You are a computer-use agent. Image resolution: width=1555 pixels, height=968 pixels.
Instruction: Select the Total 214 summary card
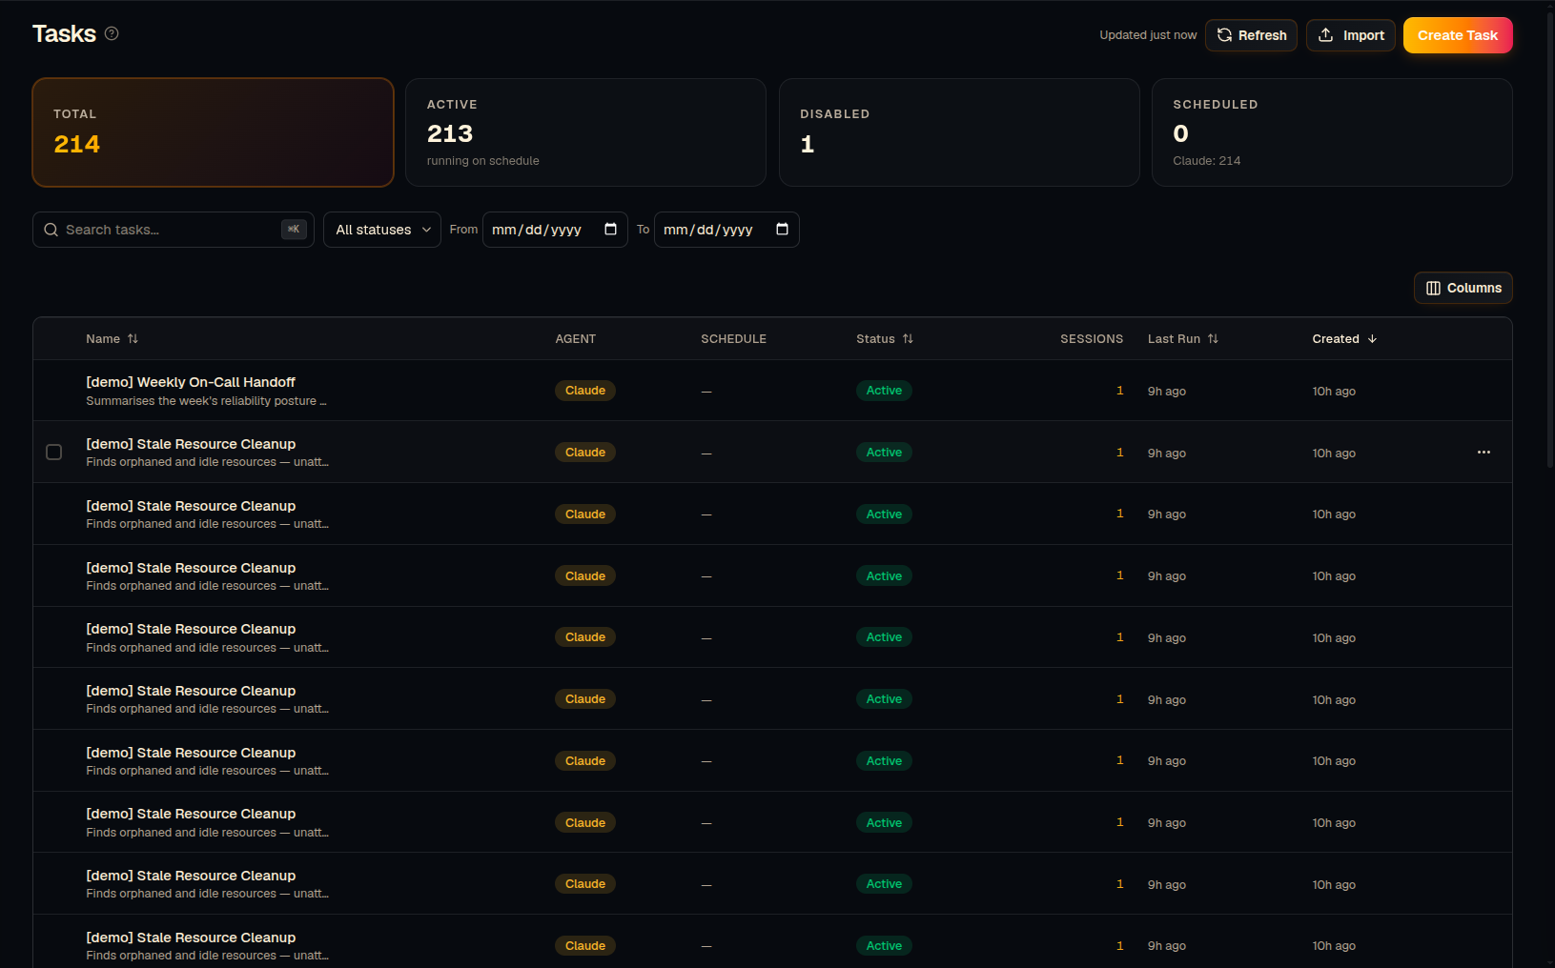213,132
